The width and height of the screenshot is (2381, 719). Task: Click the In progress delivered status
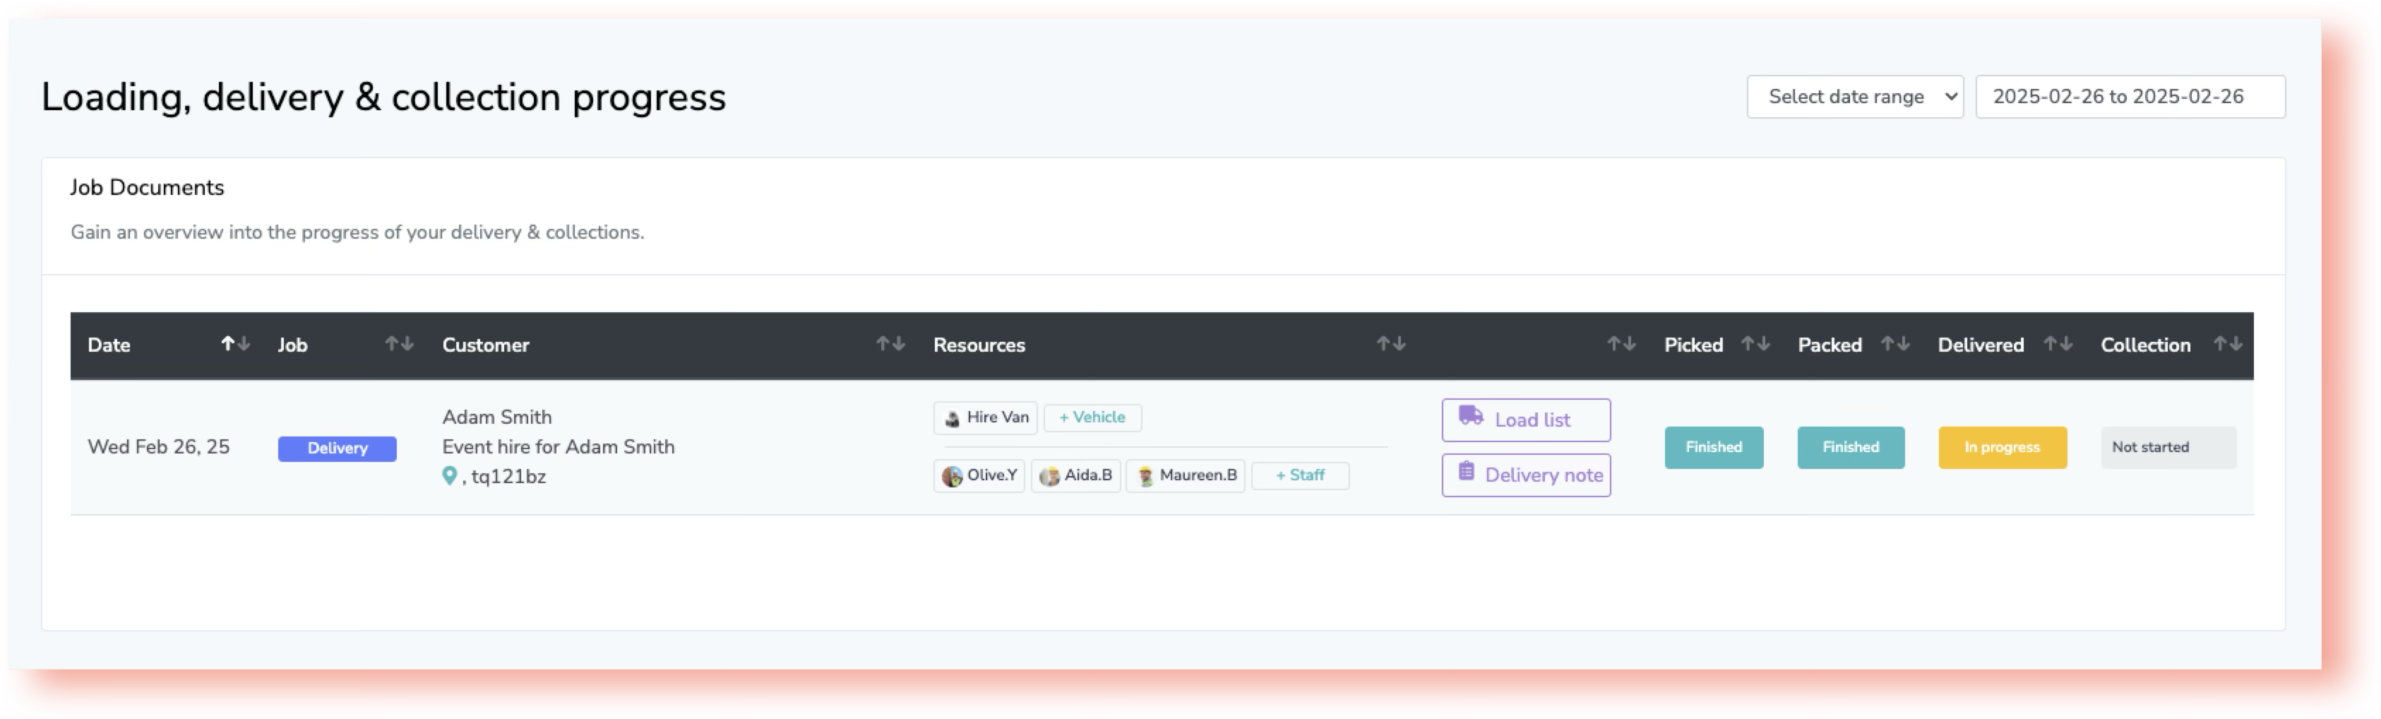pyautogui.click(x=2002, y=447)
